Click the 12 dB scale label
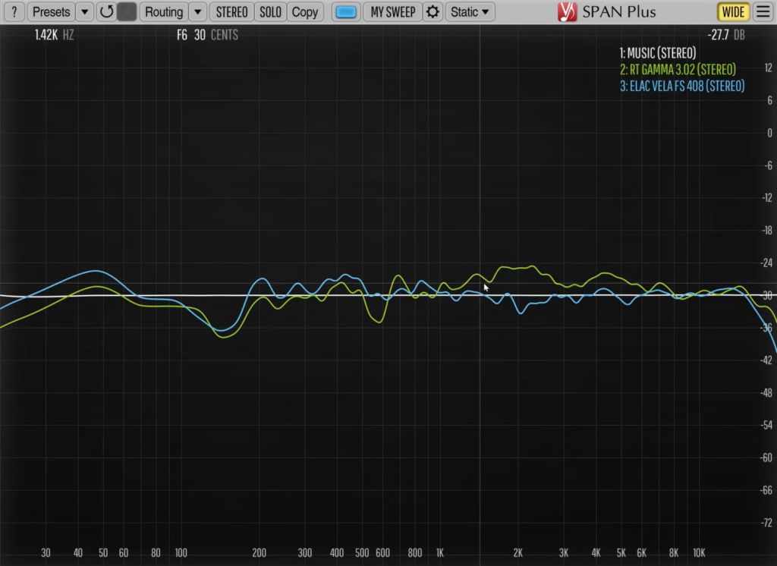The width and height of the screenshot is (777, 566). click(x=768, y=68)
